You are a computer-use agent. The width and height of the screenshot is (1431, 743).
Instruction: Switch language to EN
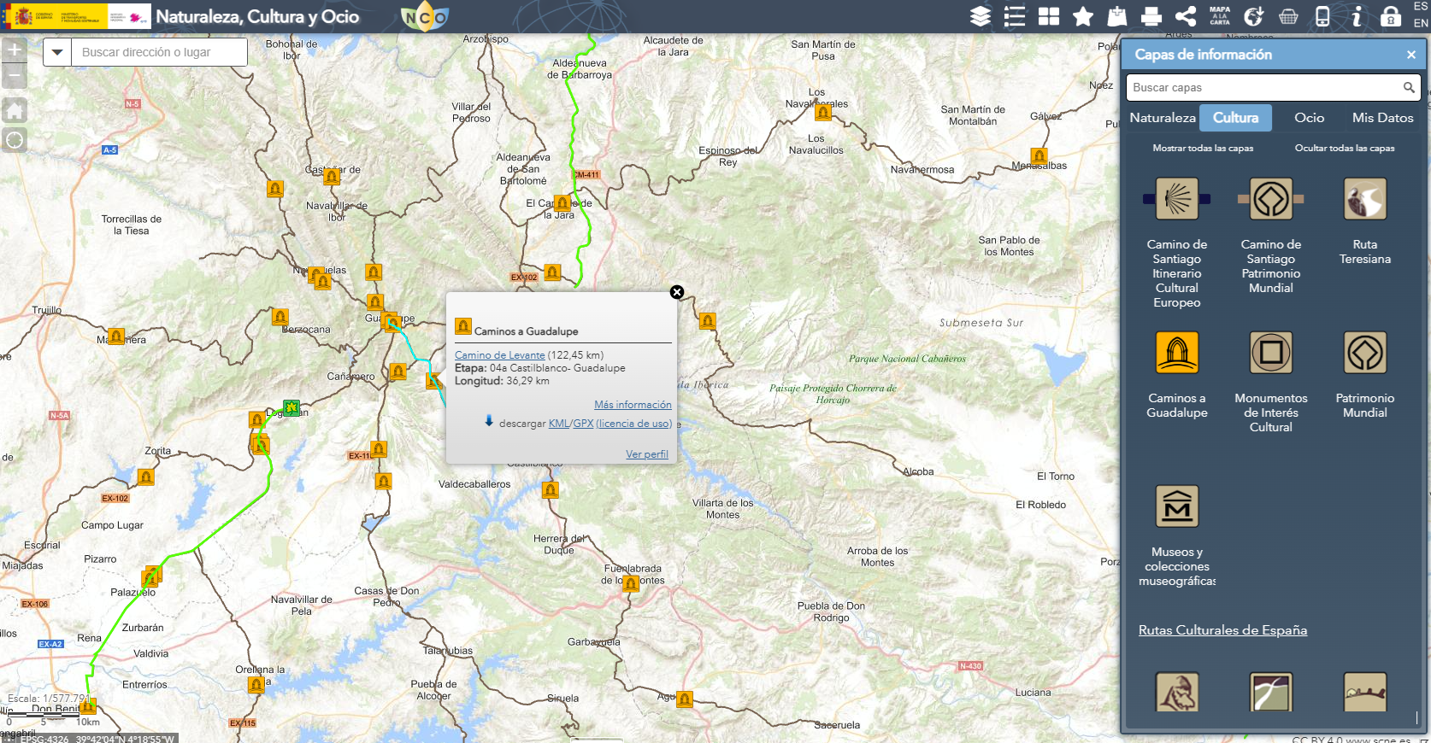[1420, 23]
